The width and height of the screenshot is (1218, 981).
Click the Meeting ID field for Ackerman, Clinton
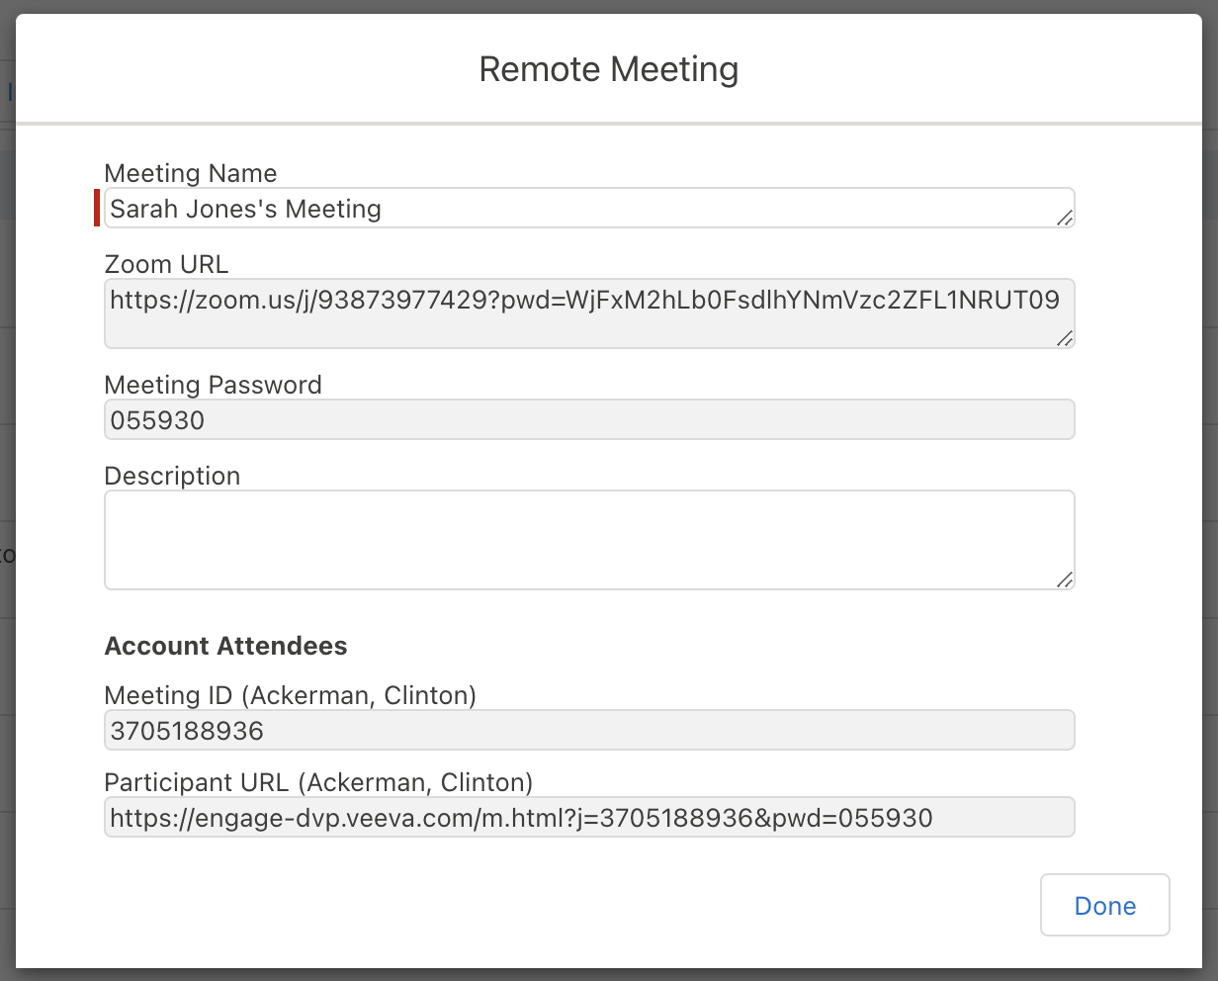click(588, 731)
